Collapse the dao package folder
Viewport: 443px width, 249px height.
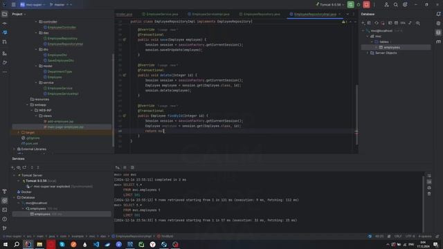(36, 33)
